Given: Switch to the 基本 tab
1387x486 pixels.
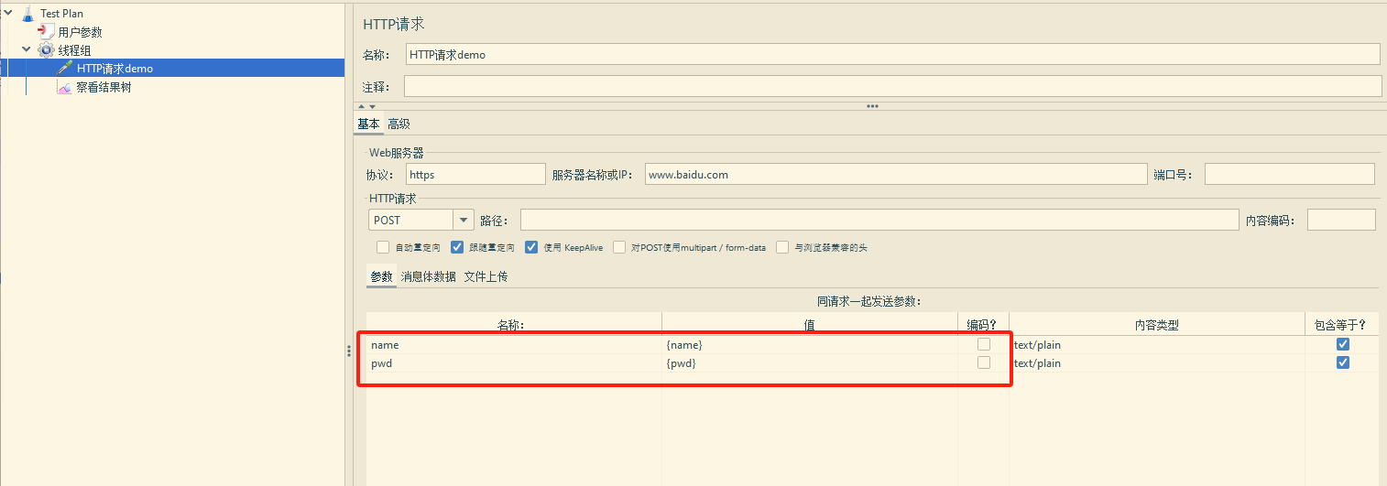Looking at the screenshot, I should coord(368,124).
